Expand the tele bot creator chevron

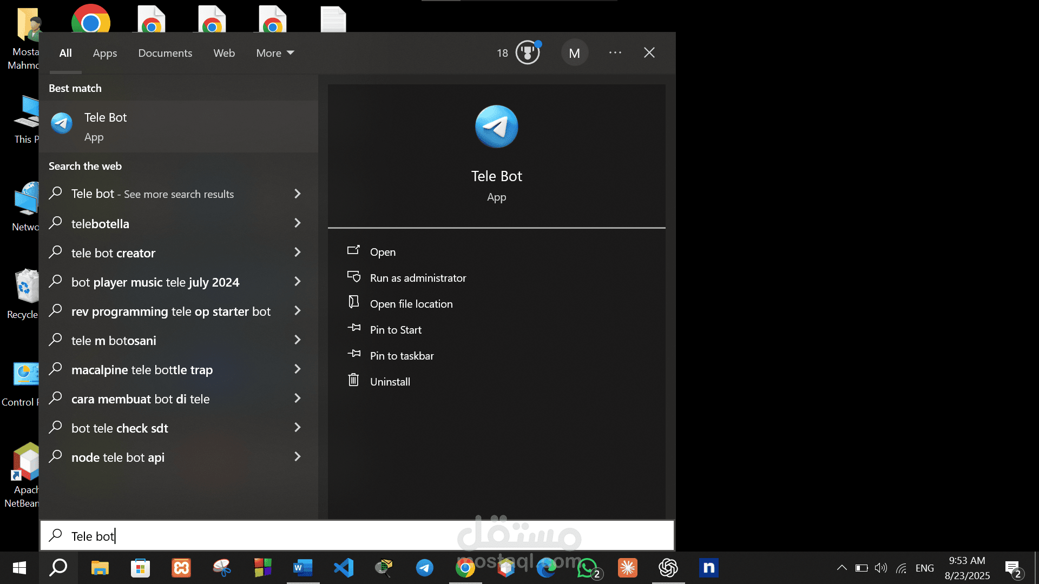click(297, 253)
